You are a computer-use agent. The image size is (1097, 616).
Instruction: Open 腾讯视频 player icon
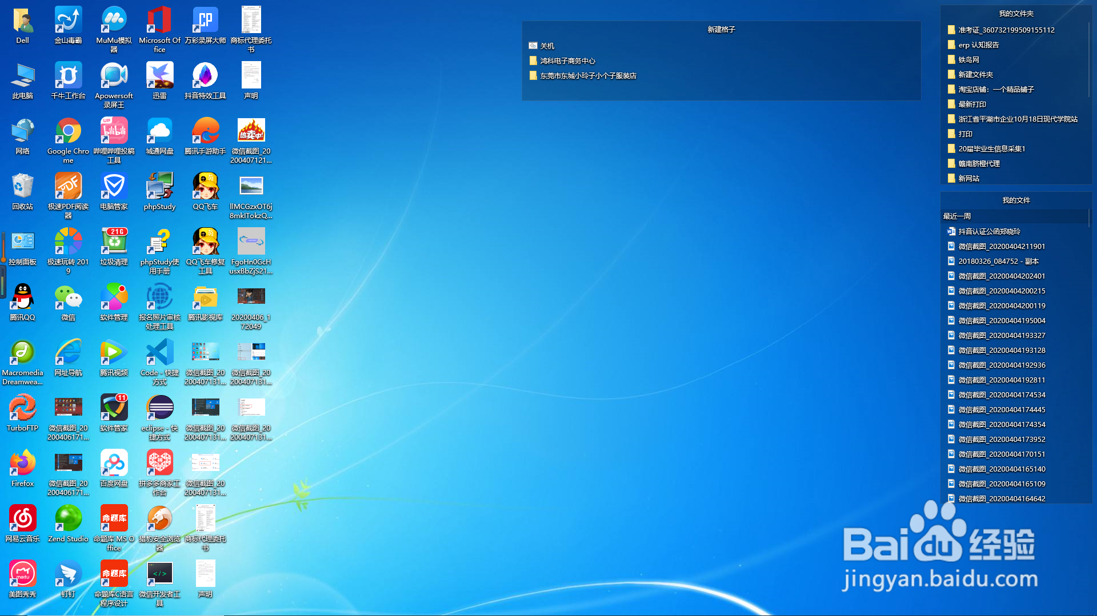[114, 353]
